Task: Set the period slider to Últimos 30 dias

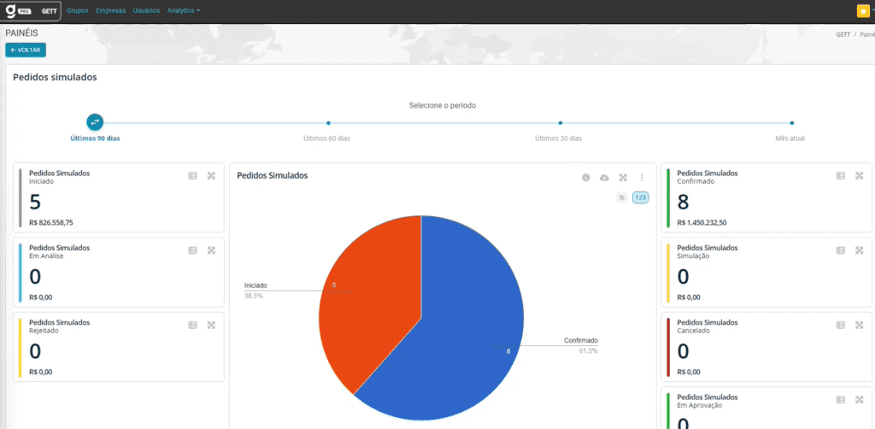Action: 559,123
